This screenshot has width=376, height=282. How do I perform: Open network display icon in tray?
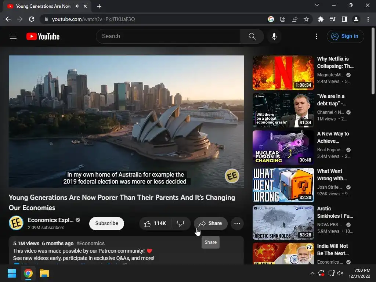331,273
